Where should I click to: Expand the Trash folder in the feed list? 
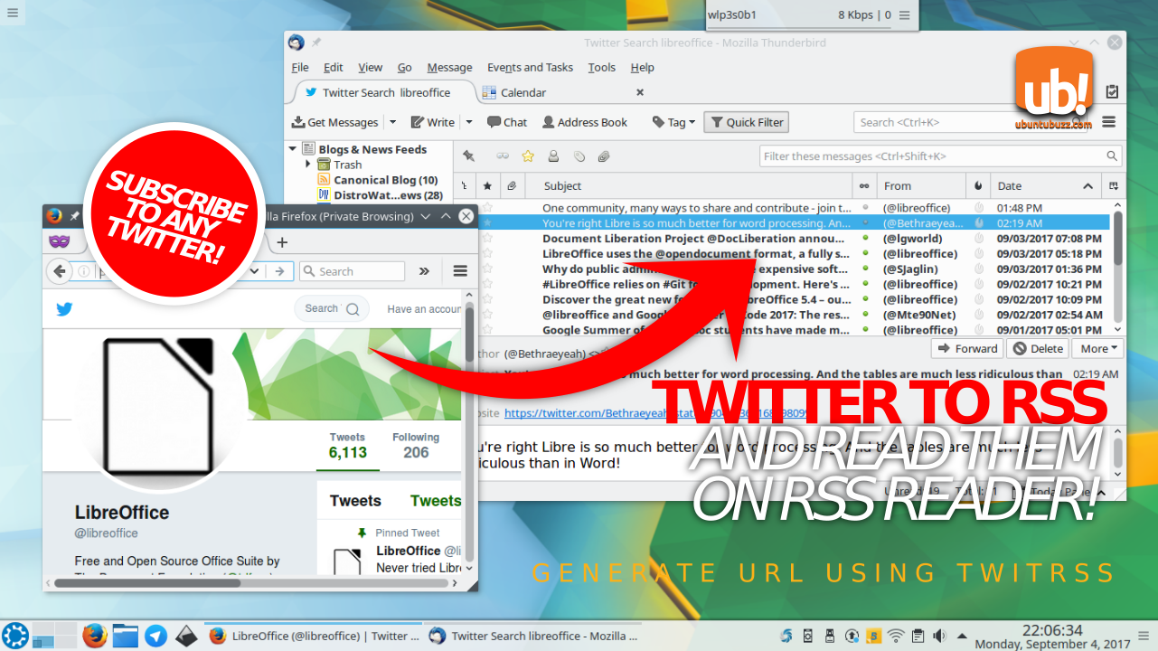pyautogui.click(x=307, y=164)
